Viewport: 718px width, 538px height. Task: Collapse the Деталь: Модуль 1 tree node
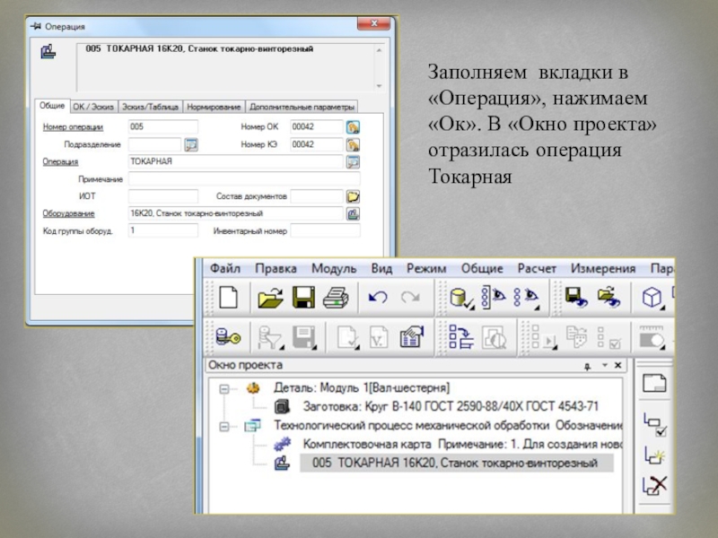pos(224,389)
